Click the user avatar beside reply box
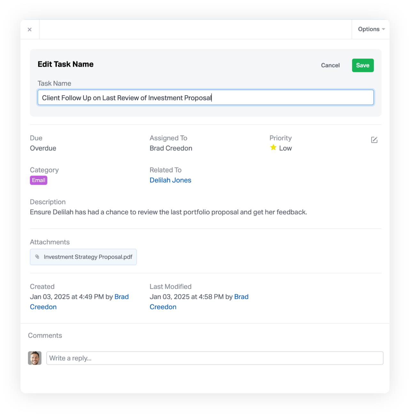 pyautogui.click(x=35, y=358)
